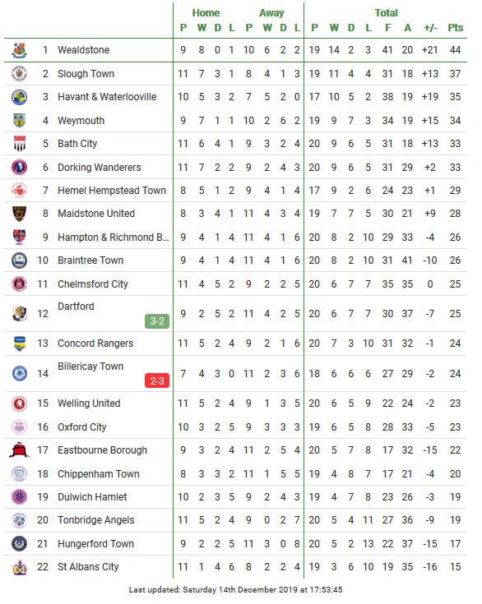482x604 pixels.
Task: Click the green 3-2 result badge
Action: pos(157,320)
